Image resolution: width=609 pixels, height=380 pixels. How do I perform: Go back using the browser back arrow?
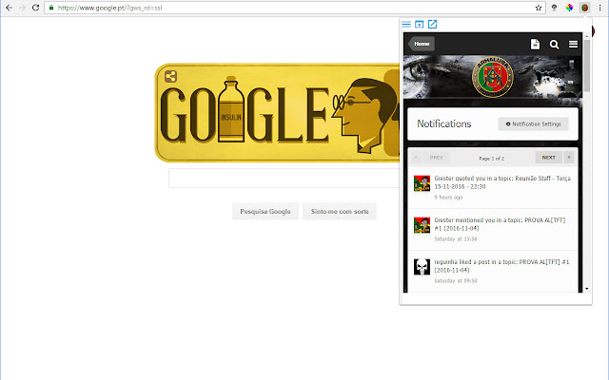pos(9,8)
